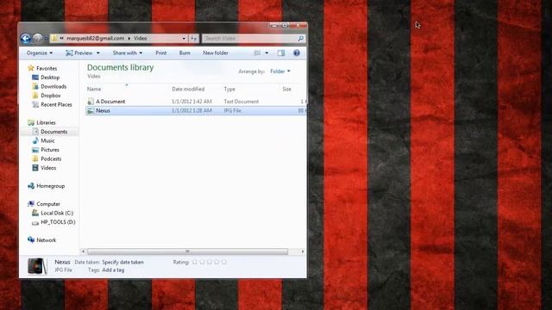This screenshot has height=310, width=552.
Task: Select Documents in the Libraries tree
Action: (53, 132)
